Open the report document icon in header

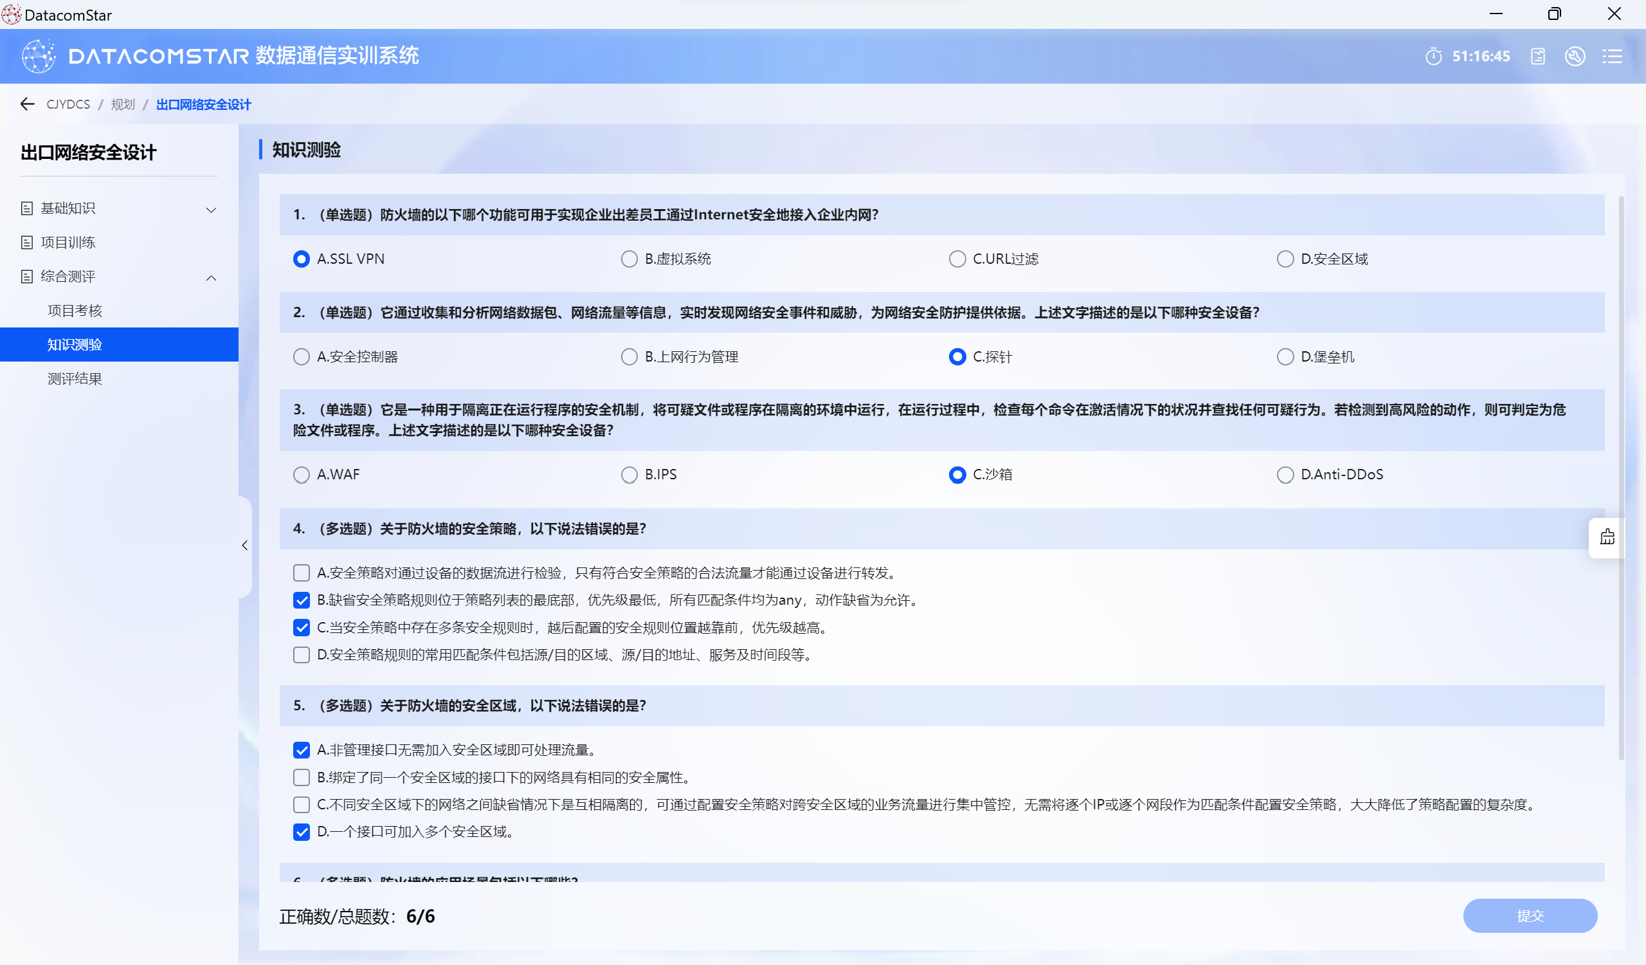(1537, 56)
